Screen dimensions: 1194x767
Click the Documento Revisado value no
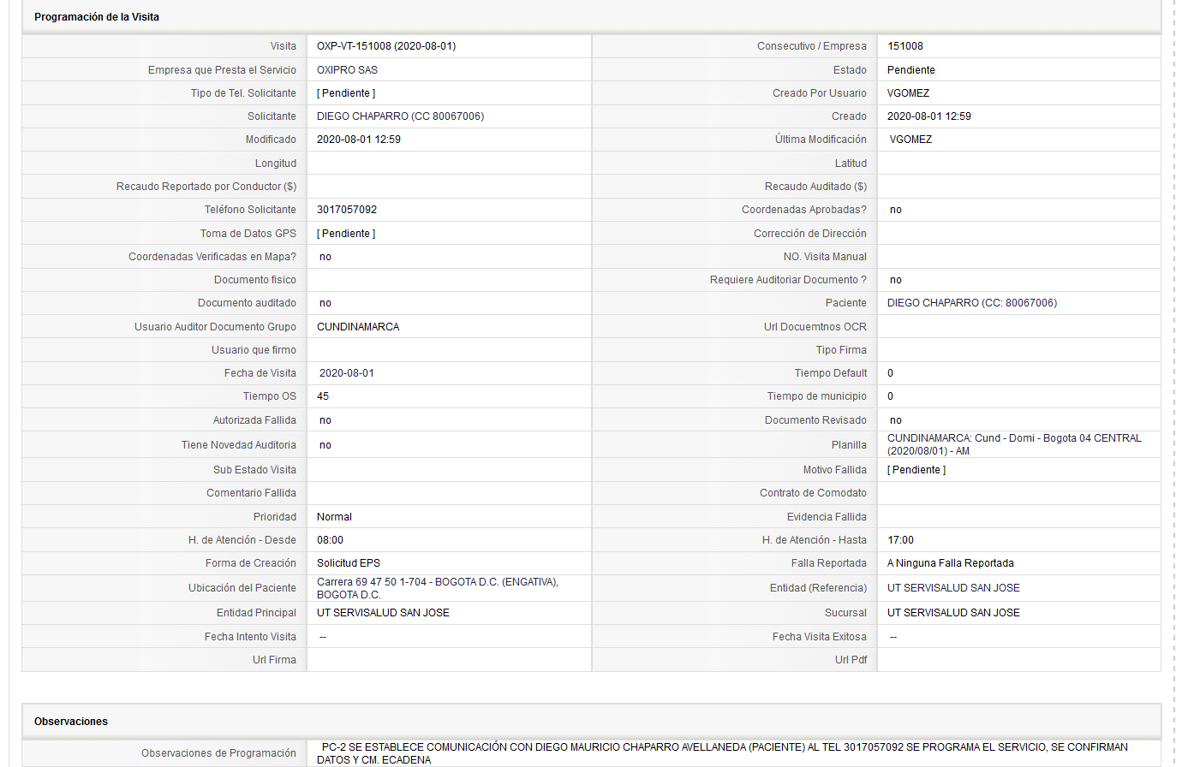click(896, 420)
